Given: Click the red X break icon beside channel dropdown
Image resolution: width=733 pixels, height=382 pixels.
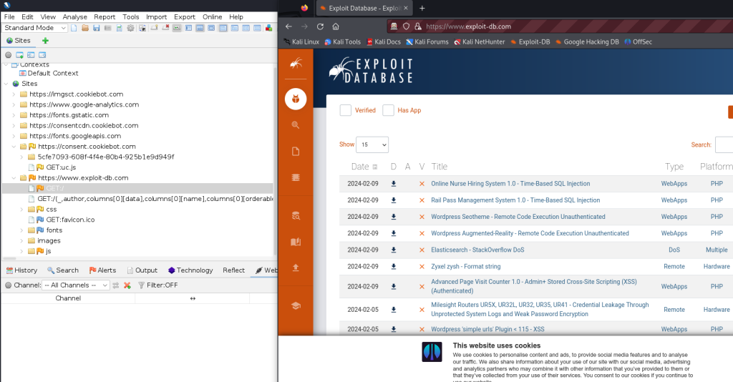Looking at the screenshot, I should point(127,285).
